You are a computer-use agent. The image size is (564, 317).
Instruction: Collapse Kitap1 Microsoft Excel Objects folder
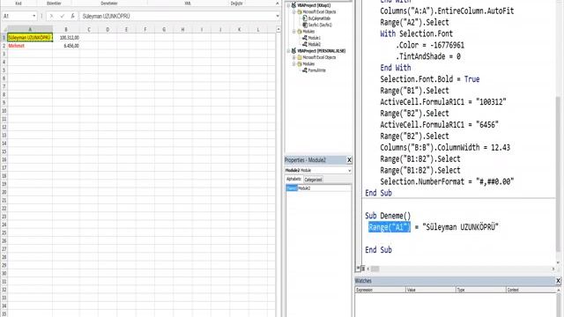pyautogui.click(x=293, y=11)
